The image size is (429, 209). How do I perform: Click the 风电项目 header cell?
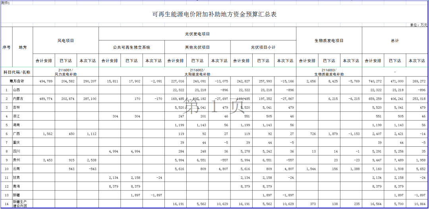pyautogui.click(x=66, y=40)
